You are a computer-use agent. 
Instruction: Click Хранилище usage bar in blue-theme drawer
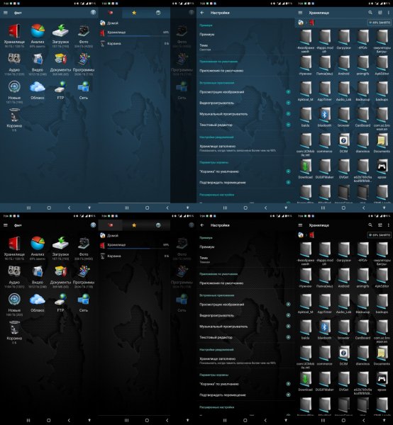pos(138,36)
